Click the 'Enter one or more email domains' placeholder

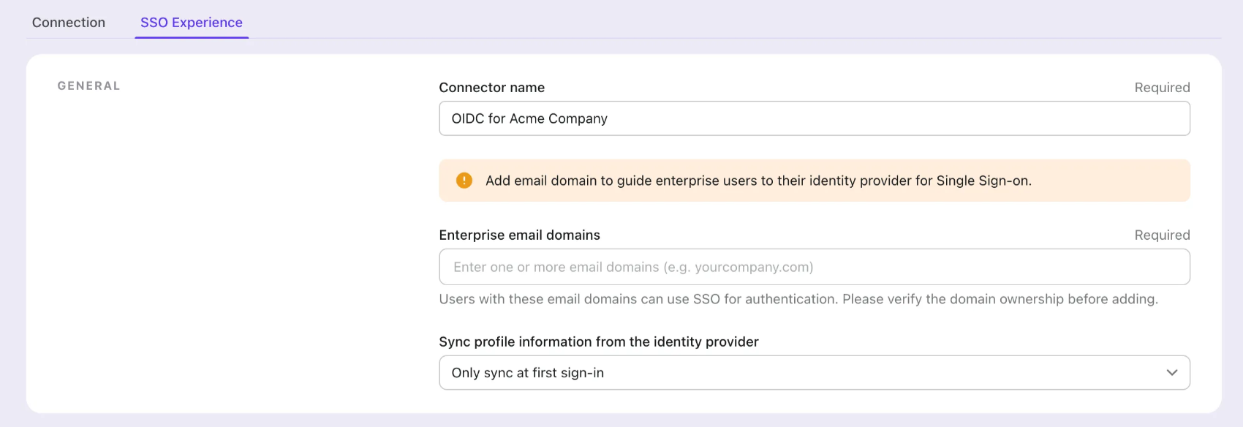(x=632, y=268)
